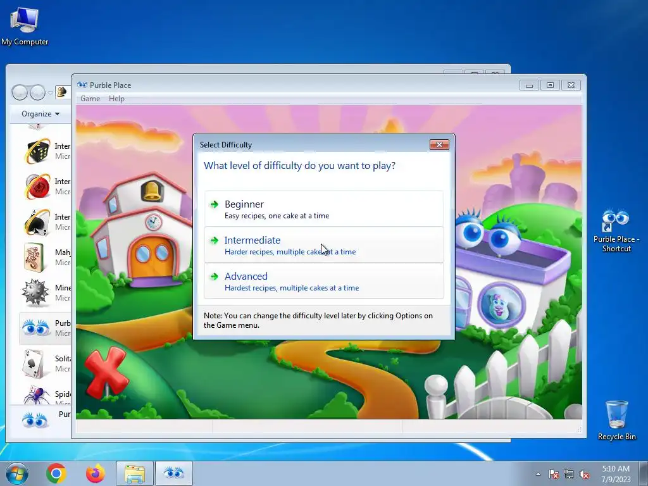Viewport: 648px width, 486px height.
Task: Open My Computer desktop icon
Action: coord(25,25)
